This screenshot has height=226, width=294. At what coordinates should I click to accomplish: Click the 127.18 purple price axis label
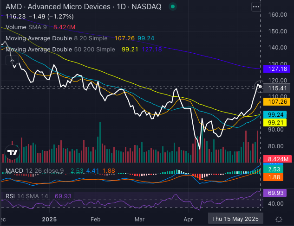point(277,69)
